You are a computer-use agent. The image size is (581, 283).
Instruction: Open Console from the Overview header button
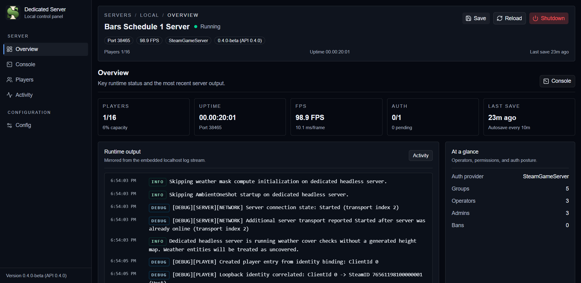(x=557, y=81)
